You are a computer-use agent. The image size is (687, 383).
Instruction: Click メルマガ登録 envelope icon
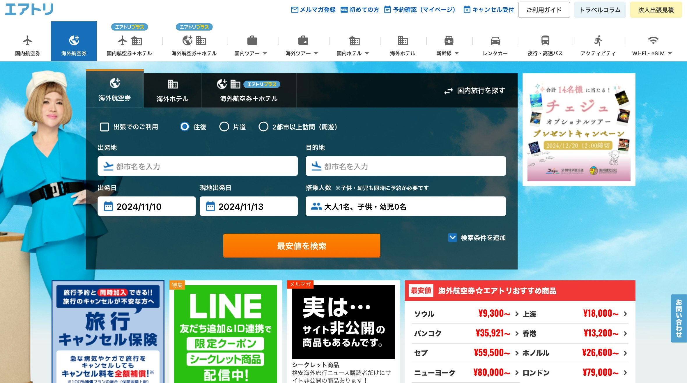tap(295, 10)
